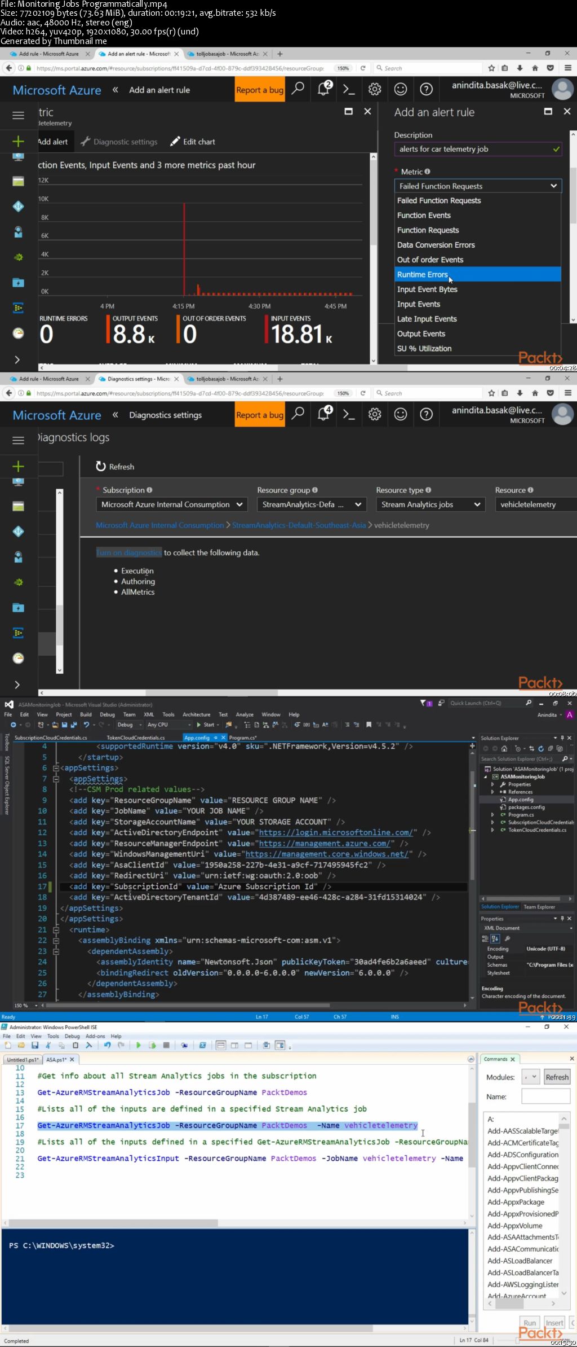The width and height of the screenshot is (577, 1347).
Task: Click Open folder icon in PowerShell ISE toolbar
Action: (21, 1045)
